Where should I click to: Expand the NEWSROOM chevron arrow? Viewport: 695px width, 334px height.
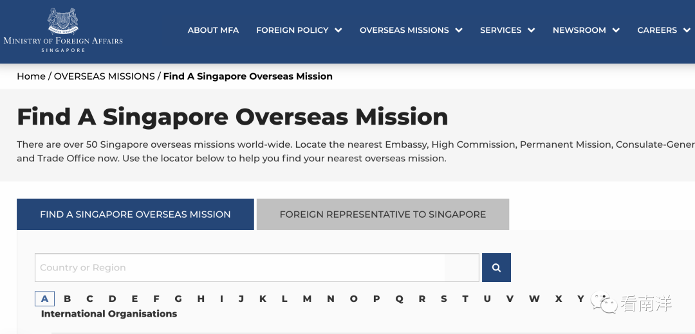(x=616, y=30)
